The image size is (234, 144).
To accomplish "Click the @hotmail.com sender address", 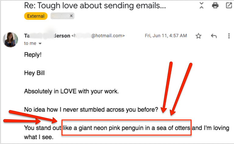I will click(x=98, y=36).
